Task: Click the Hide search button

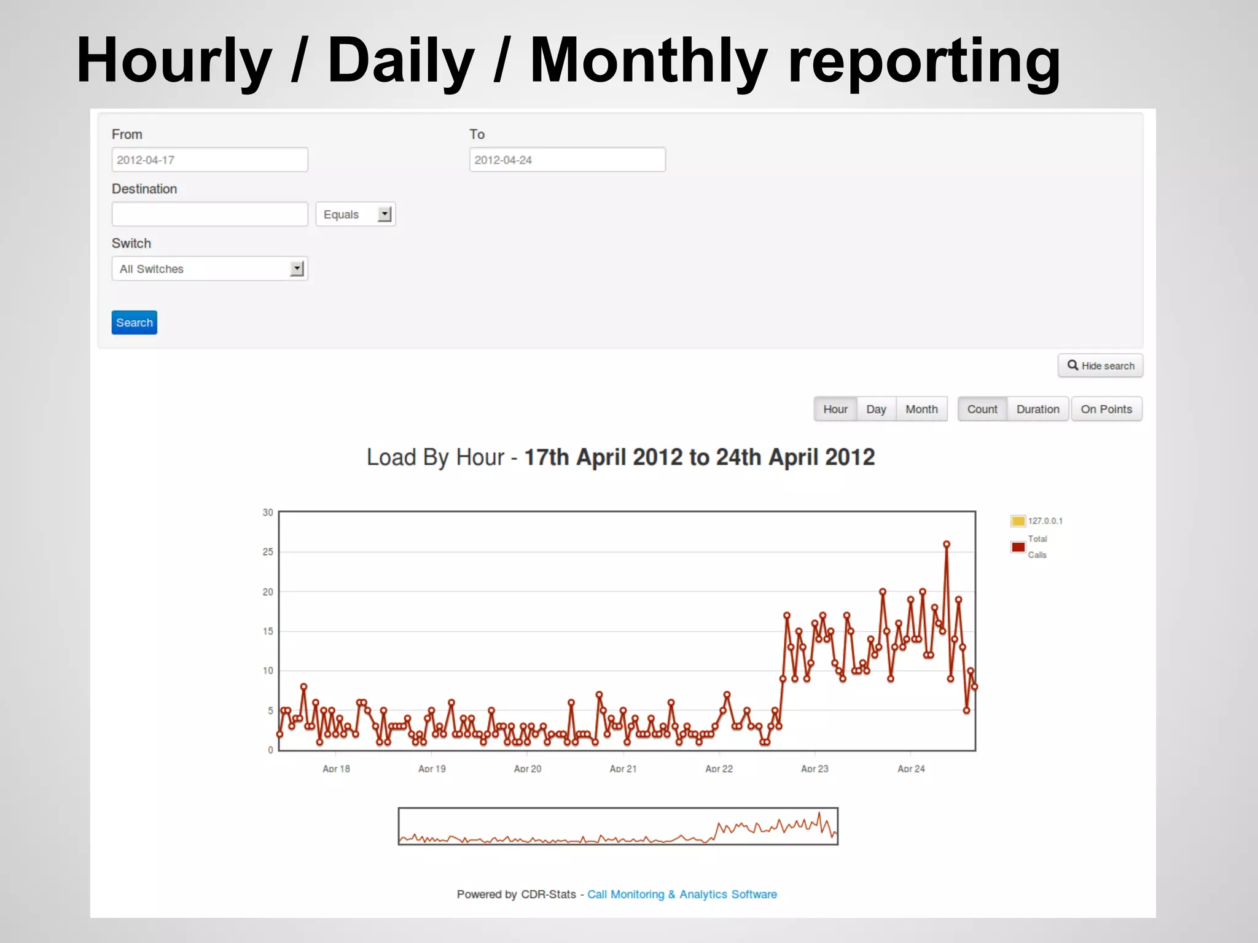Action: [x=1100, y=365]
